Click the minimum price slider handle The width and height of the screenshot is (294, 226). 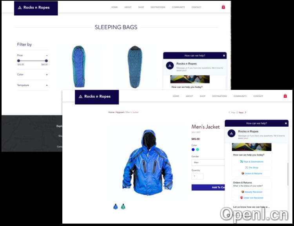[x=18, y=61]
